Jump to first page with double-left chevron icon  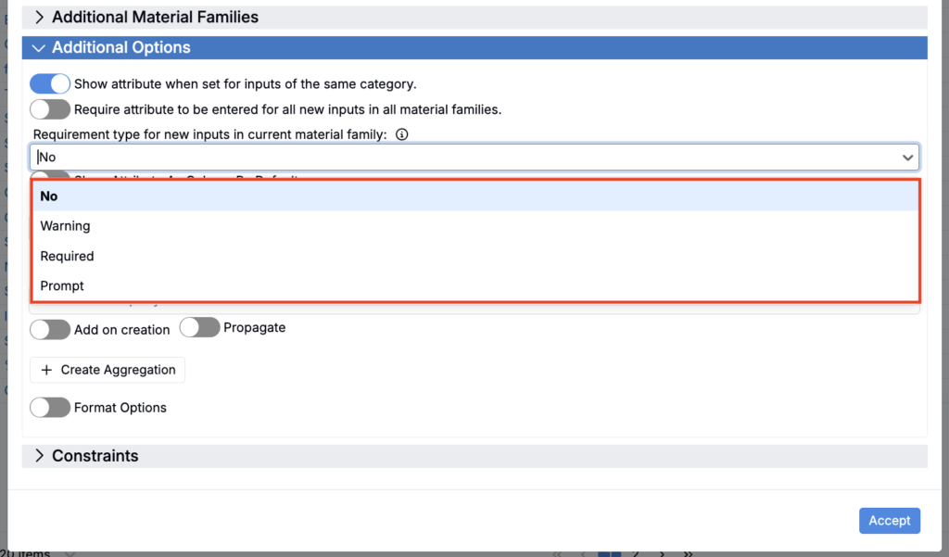tap(558, 553)
